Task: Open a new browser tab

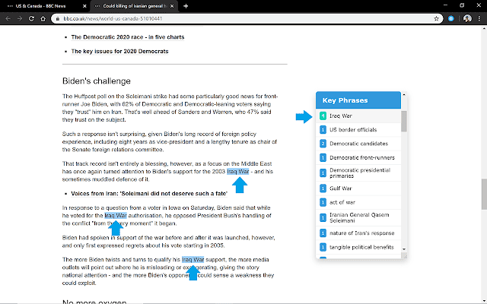Action: pos(186,5)
